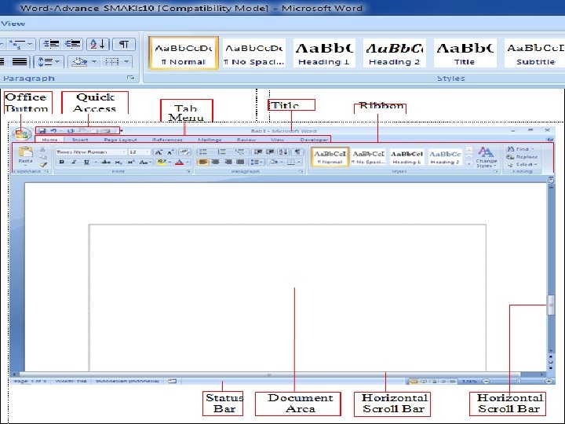This screenshot has width=565, height=424.
Task: Click horizontal scrollbar in embedded screenshot
Action: 269,375
